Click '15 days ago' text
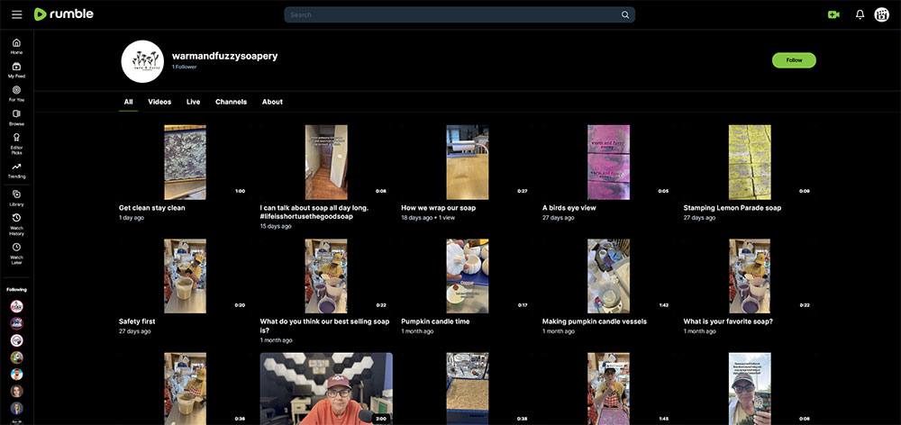 (276, 226)
